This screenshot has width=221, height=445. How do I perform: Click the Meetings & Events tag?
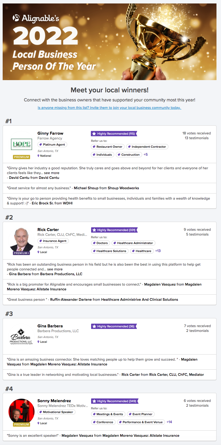pos(108,414)
